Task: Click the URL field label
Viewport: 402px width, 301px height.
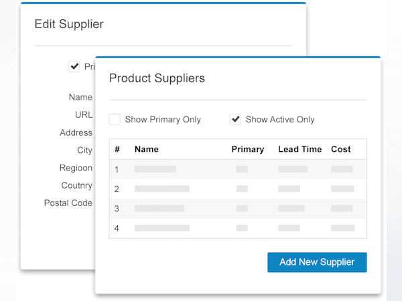Action: [x=83, y=115]
